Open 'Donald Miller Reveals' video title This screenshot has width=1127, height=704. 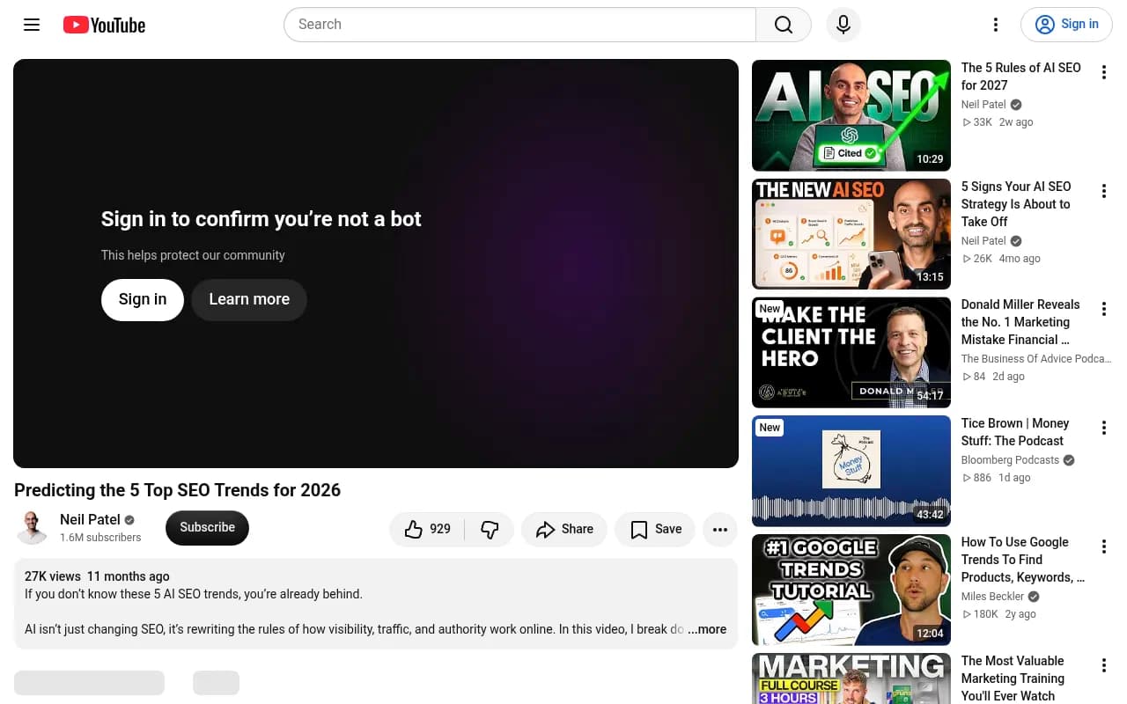click(x=1020, y=322)
